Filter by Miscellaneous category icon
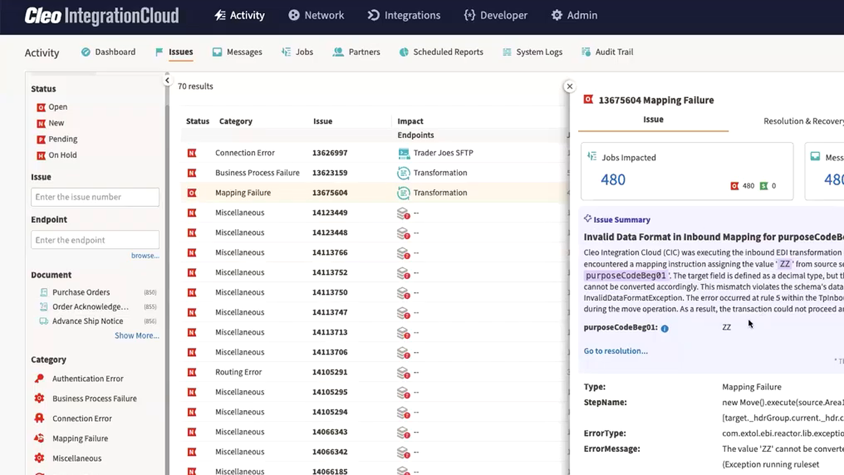The height and width of the screenshot is (475, 844). tap(39, 458)
